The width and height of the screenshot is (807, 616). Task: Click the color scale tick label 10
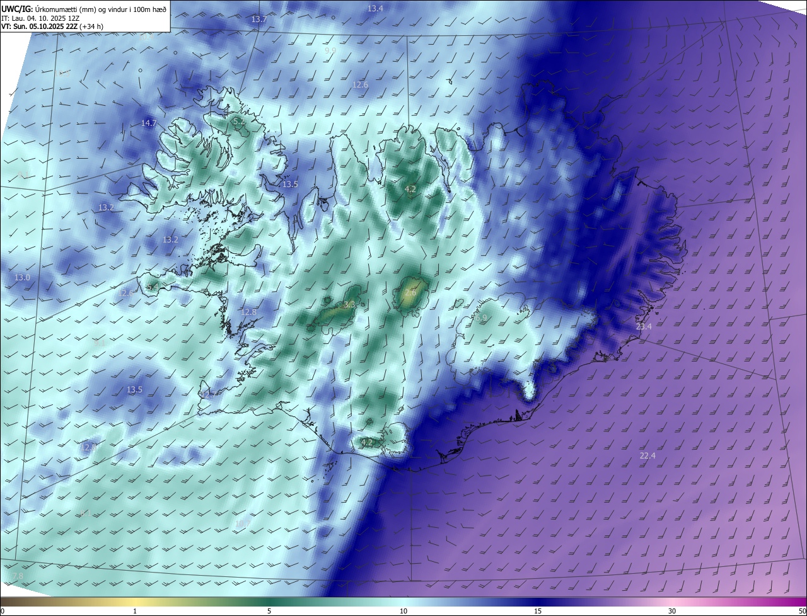(403, 611)
